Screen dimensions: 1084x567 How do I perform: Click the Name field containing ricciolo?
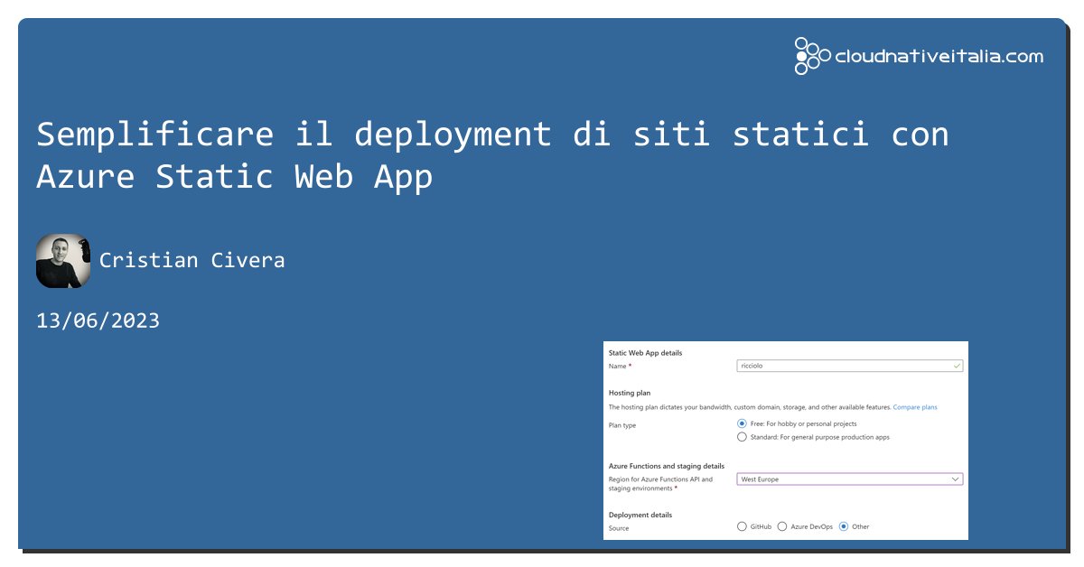pos(850,366)
